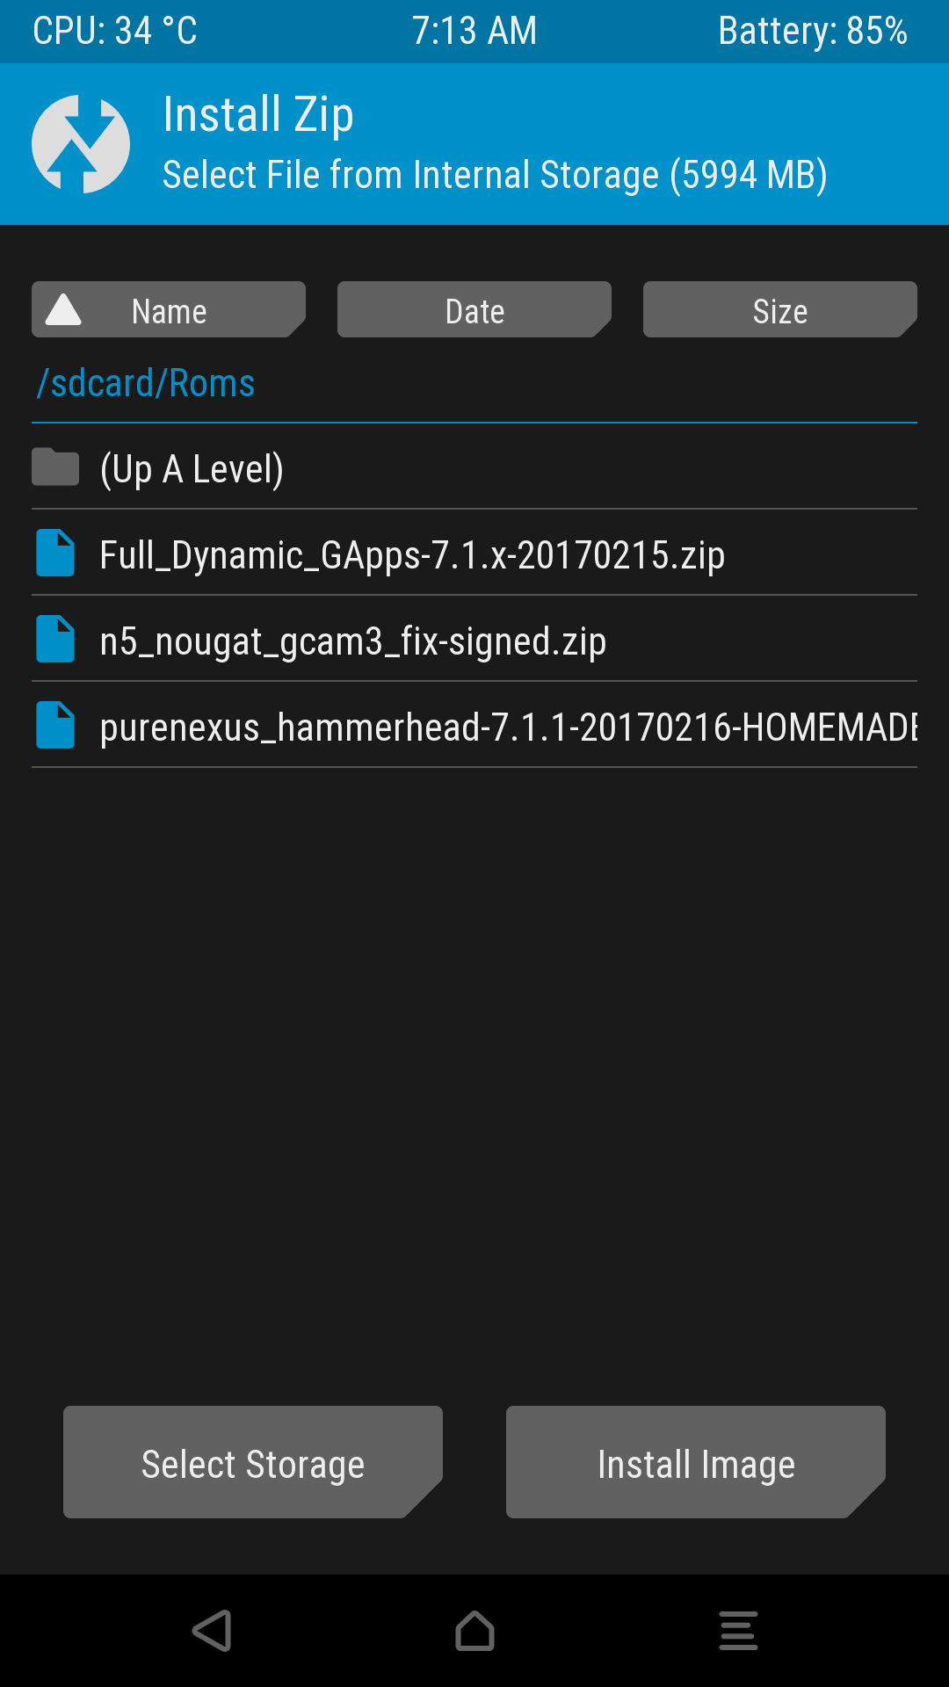The image size is (949, 1687).
Task: Click the Full_Dynamic_GApps file icon
Action: coord(55,553)
